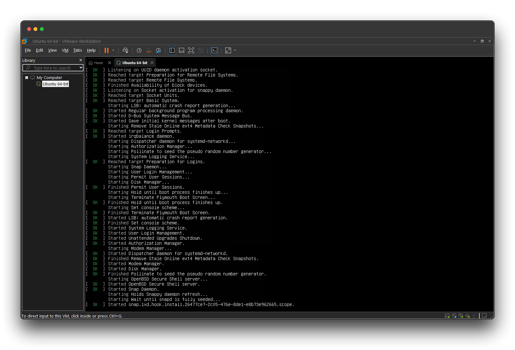Click the hard disk status icon
515x350 pixels.
point(447,316)
